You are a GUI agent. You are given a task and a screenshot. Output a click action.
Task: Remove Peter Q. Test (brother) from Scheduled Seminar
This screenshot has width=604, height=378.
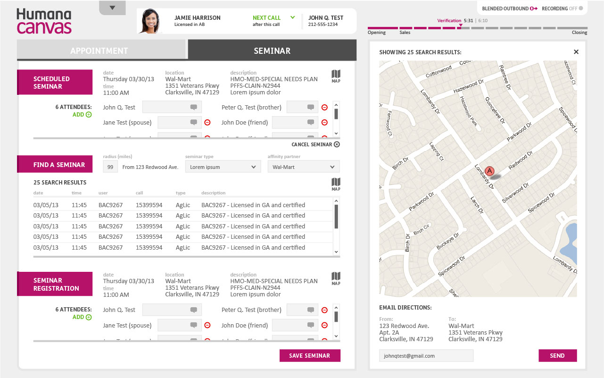(x=324, y=107)
